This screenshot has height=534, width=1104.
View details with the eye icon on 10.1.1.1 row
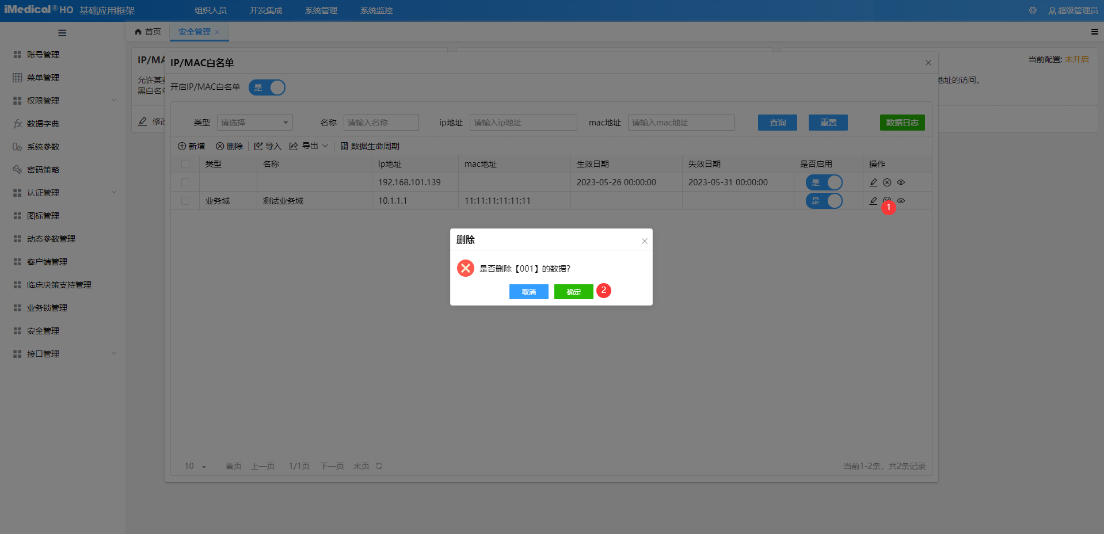(901, 200)
